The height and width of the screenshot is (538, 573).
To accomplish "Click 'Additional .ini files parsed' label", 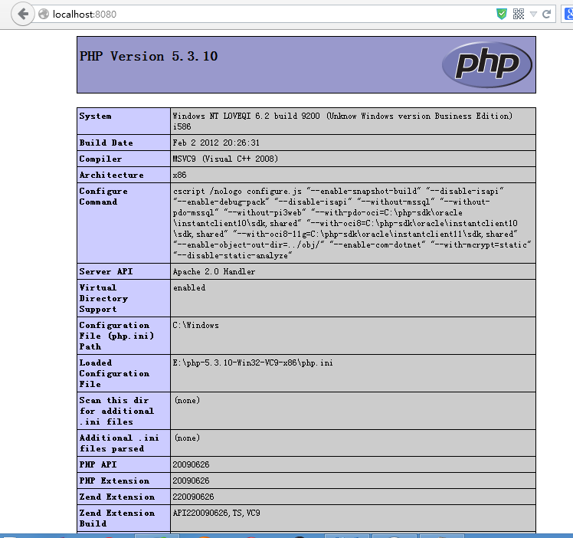I will 120,443.
